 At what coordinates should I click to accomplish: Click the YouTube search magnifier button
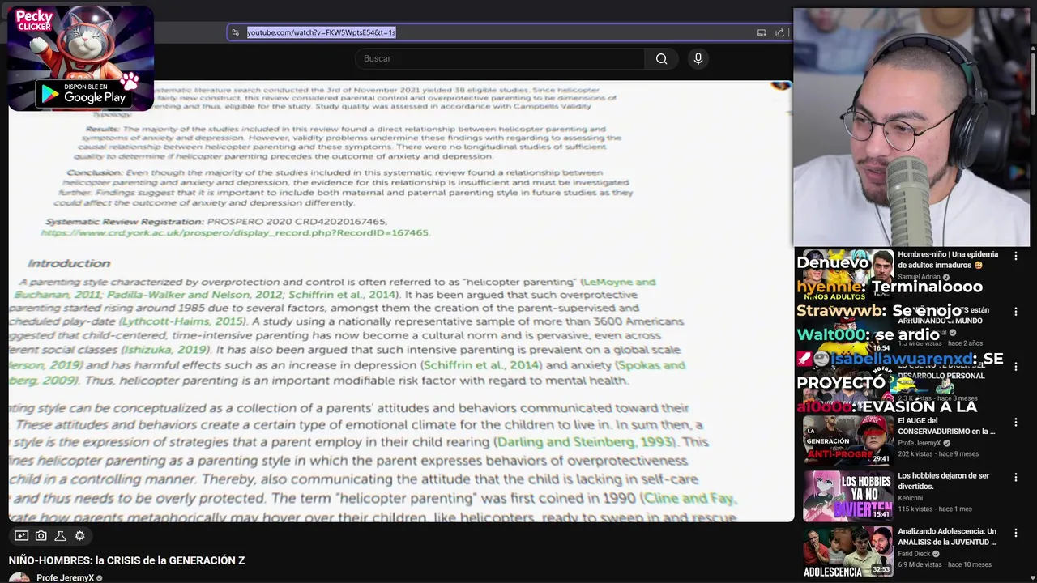coord(662,58)
